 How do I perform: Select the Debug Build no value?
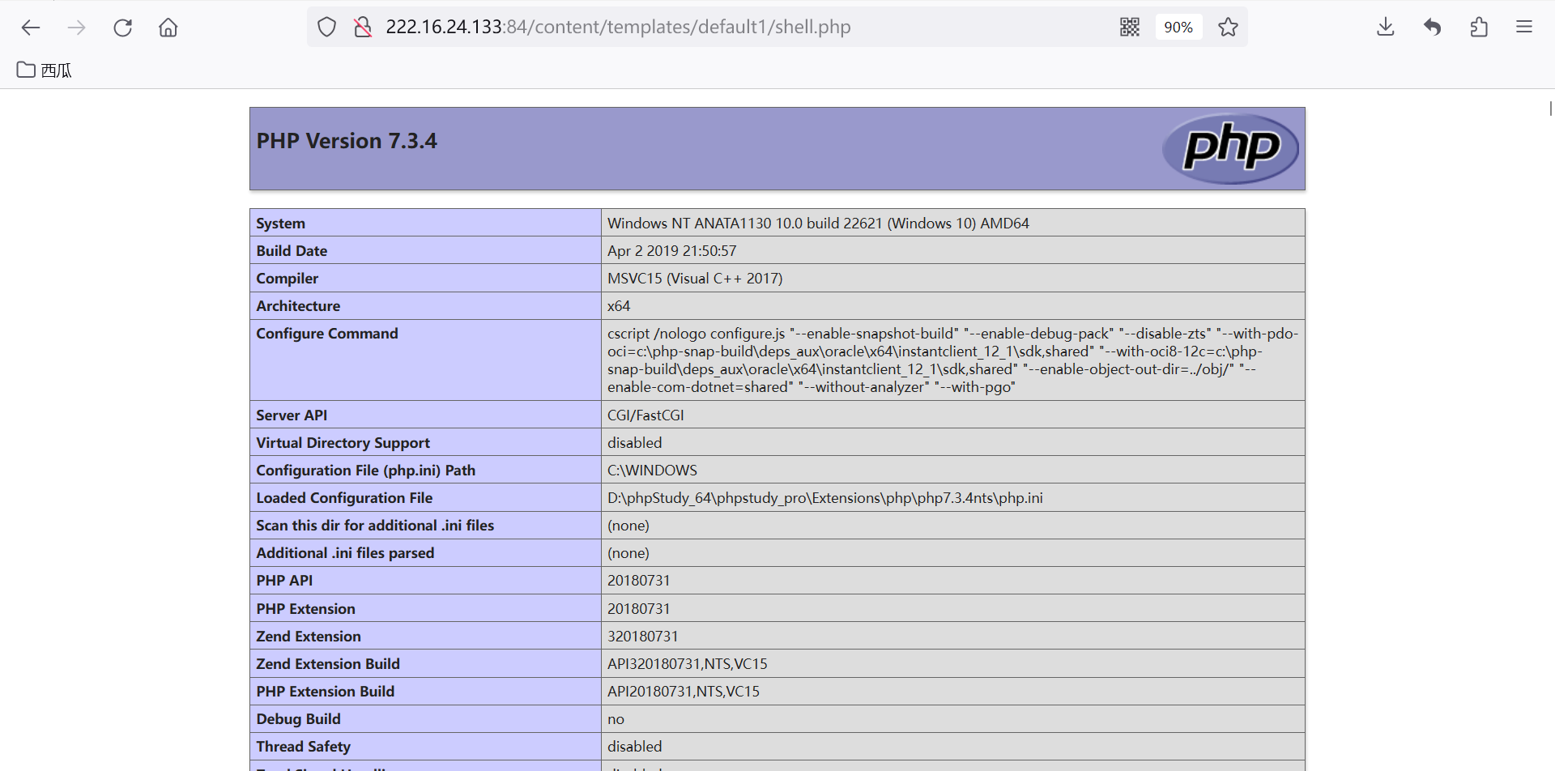(616, 719)
